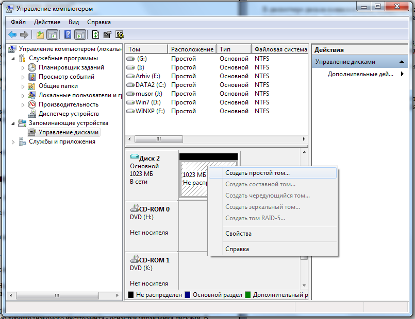Click the Back arrow toolbar icon
415x319 pixels.
coord(12,34)
